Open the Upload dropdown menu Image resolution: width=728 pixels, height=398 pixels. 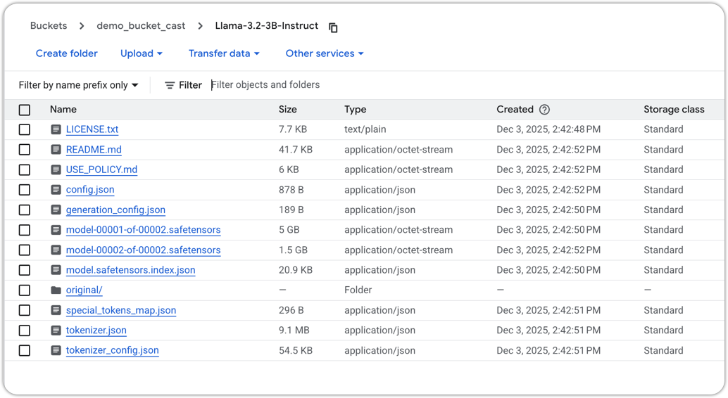click(141, 53)
